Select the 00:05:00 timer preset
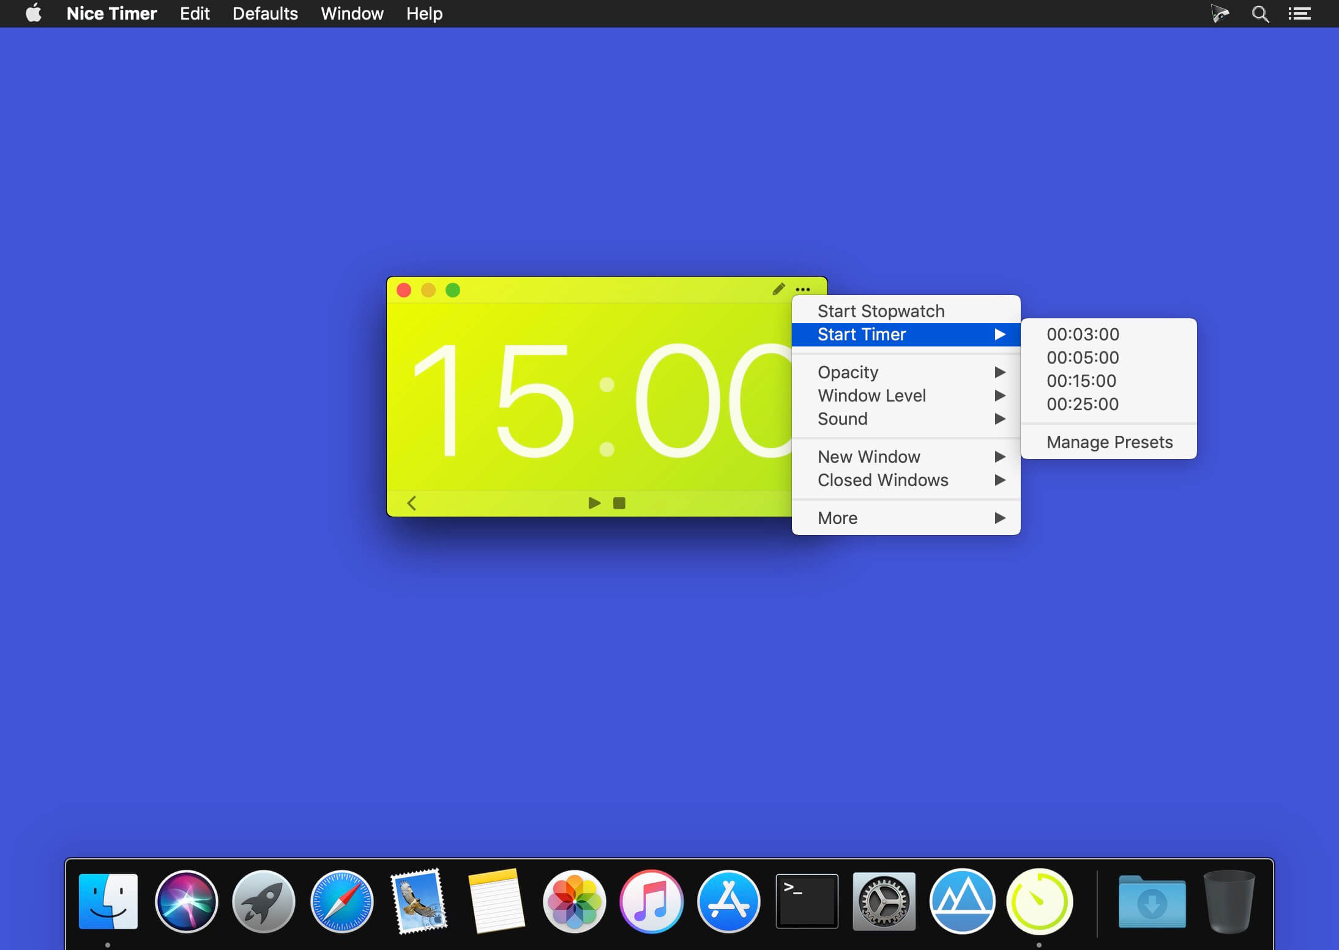 point(1083,357)
